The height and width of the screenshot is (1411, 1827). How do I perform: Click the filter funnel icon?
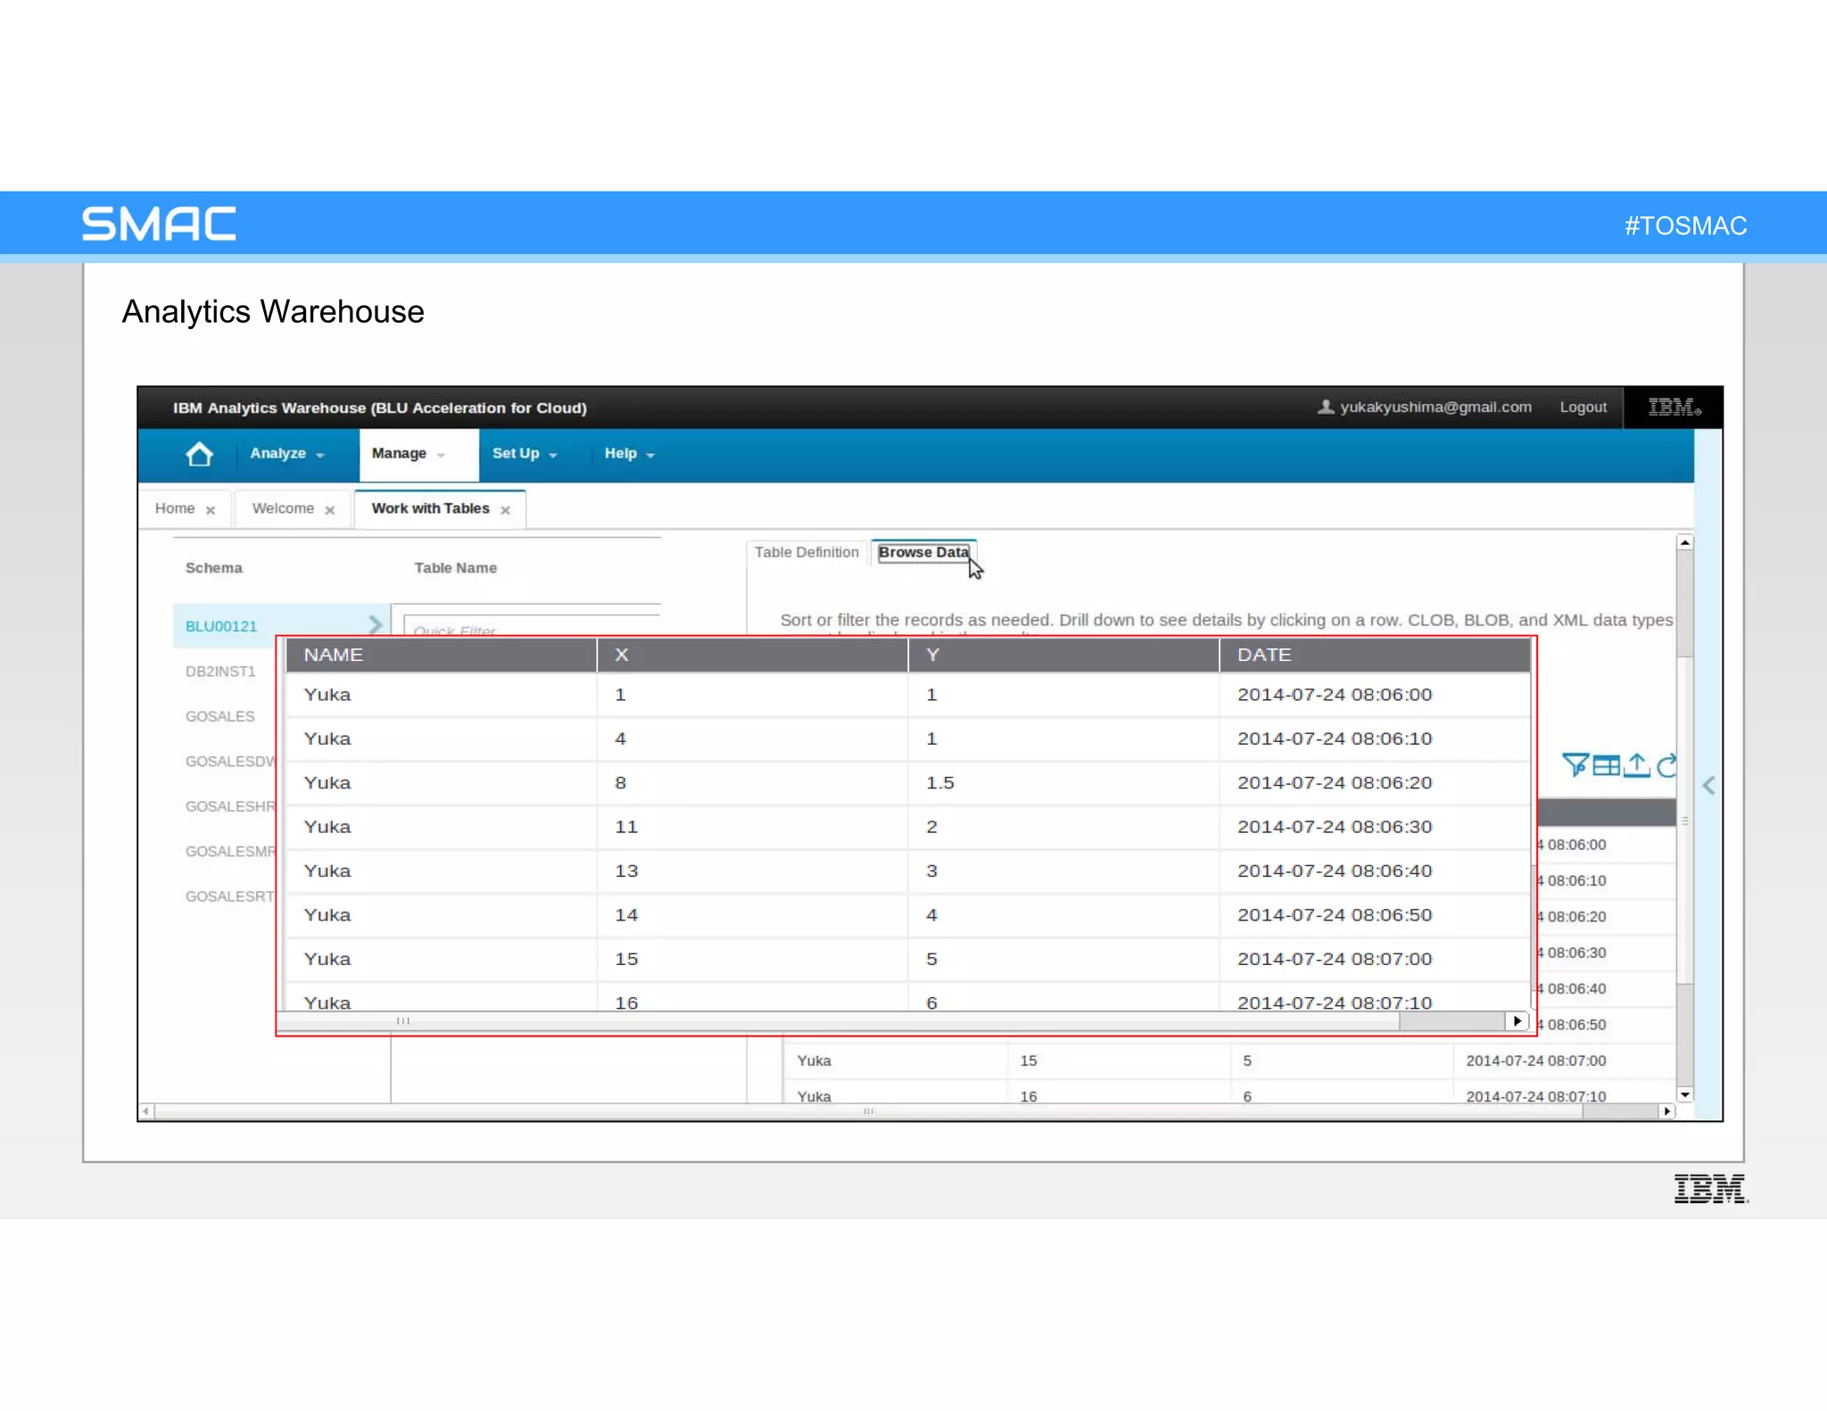[1575, 765]
